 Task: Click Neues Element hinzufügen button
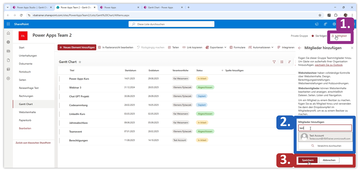(77, 47)
